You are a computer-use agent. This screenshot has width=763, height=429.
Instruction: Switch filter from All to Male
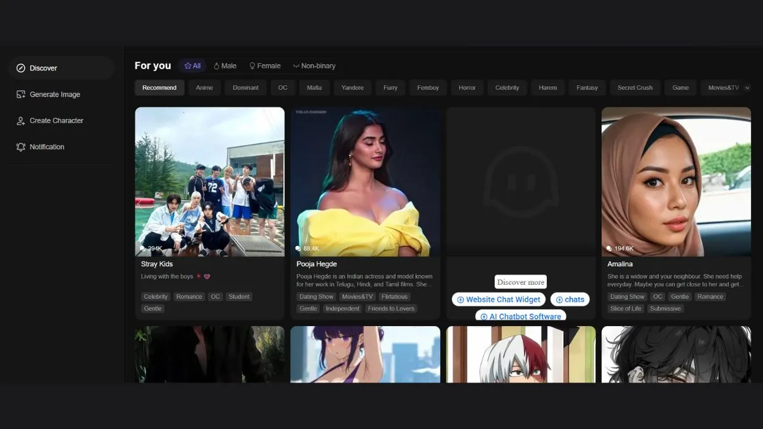pos(225,65)
